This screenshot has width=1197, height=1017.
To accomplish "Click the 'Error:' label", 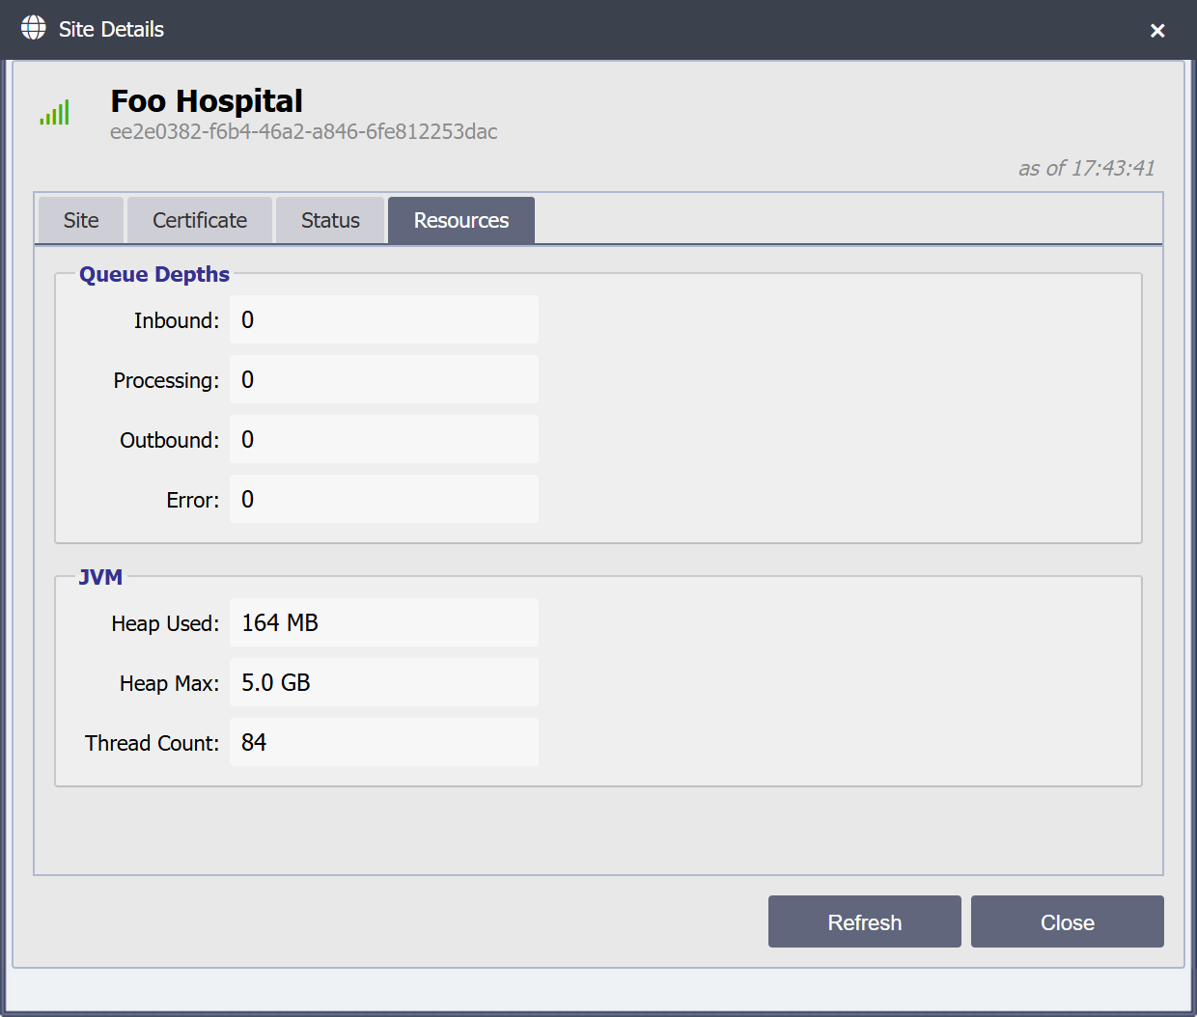I will pyautogui.click(x=193, y=500).
